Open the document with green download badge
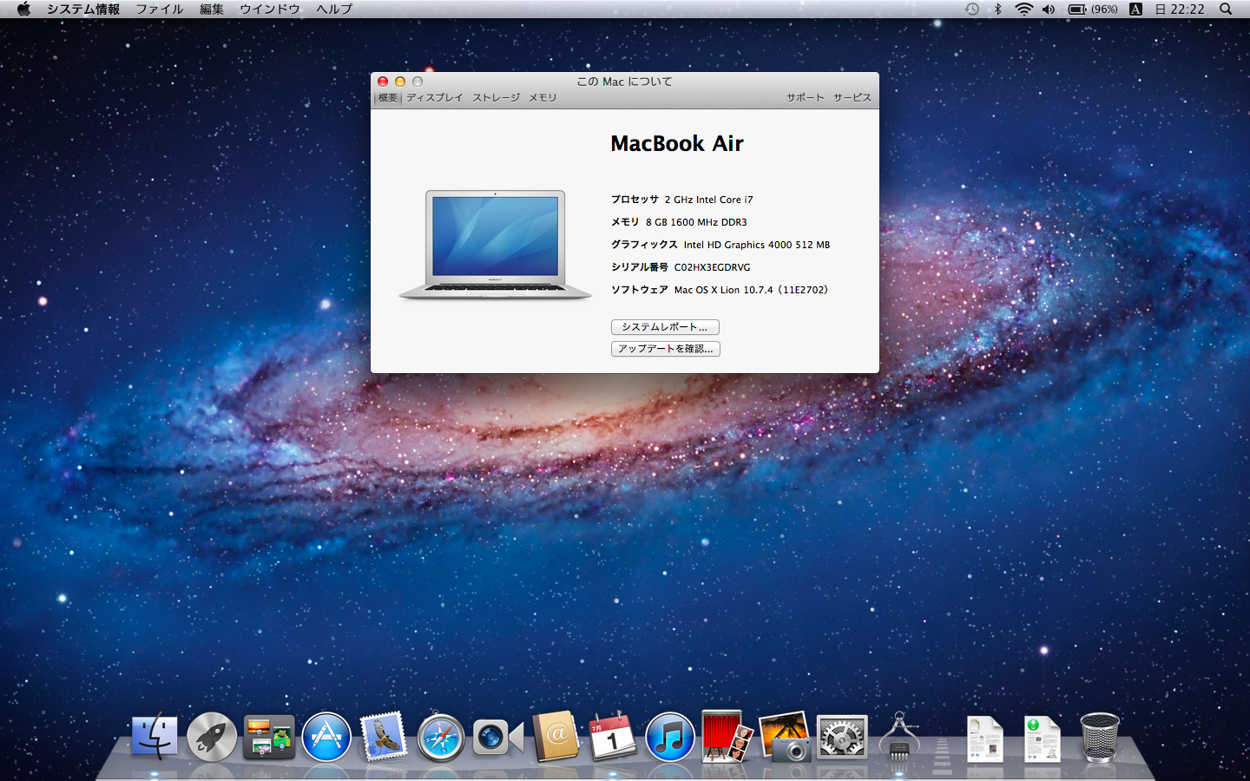 (x=1042, y=739)
